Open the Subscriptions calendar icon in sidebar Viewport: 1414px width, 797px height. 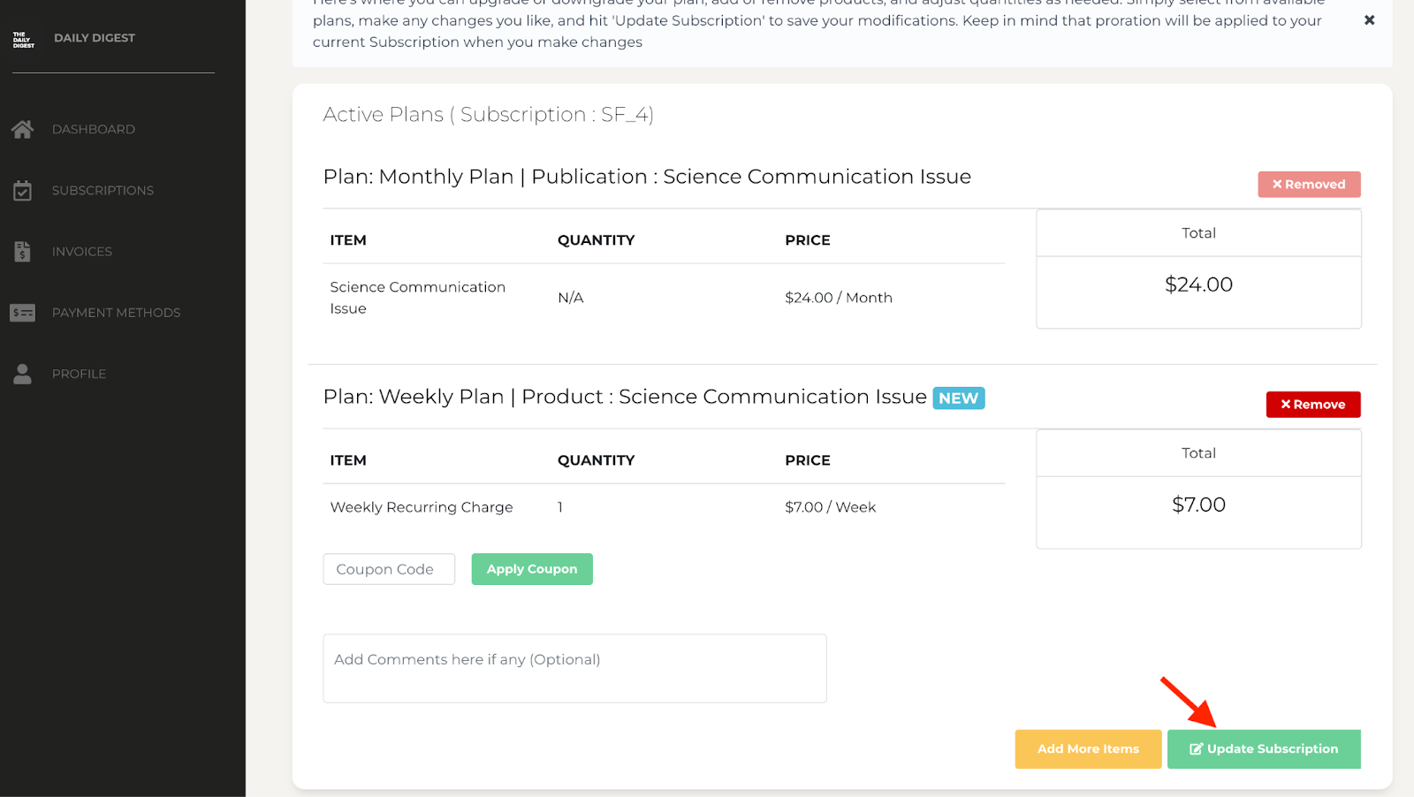click(x=22, y=190)
